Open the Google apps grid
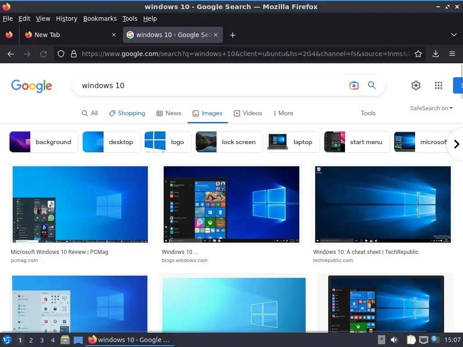 coord(439,85)
